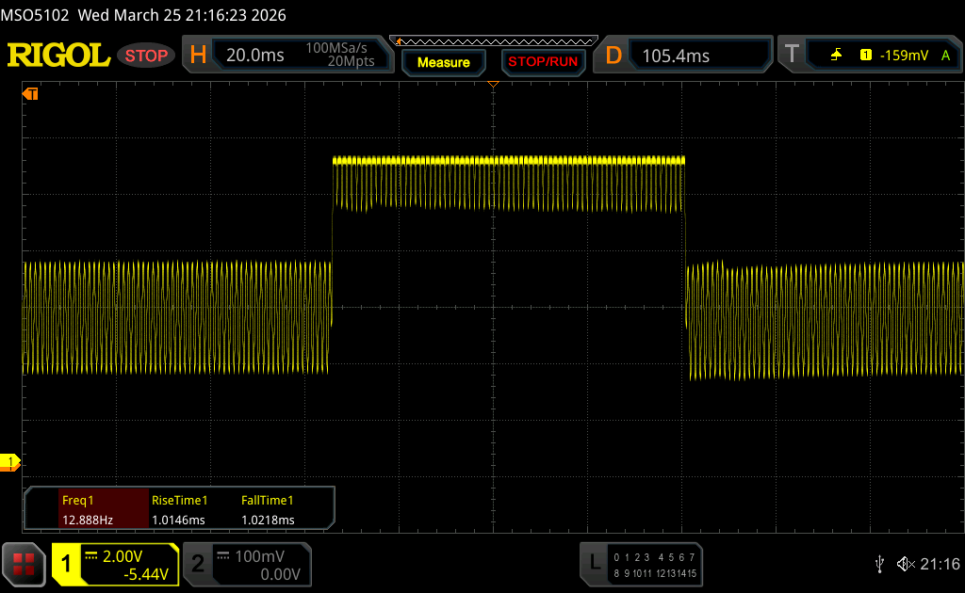
Task: Toggle channel 1 with 2.00V scale
Action: tap(115, 564)
